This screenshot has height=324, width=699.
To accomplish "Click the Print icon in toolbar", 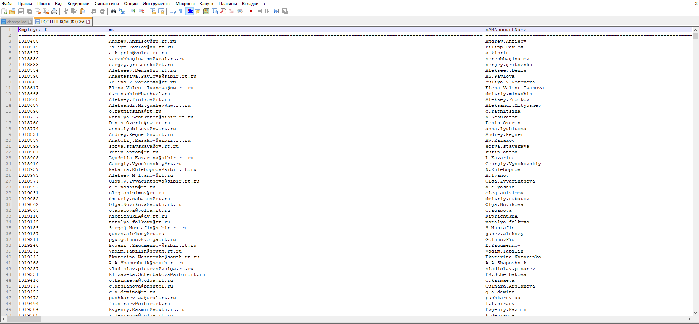I will click(x=54, y=11).
